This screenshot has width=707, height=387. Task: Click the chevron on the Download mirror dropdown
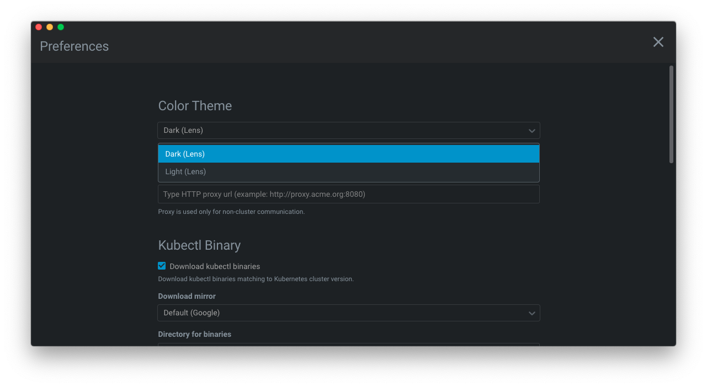pos(531,313)
